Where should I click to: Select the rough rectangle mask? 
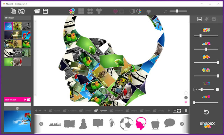click(69, 124)
